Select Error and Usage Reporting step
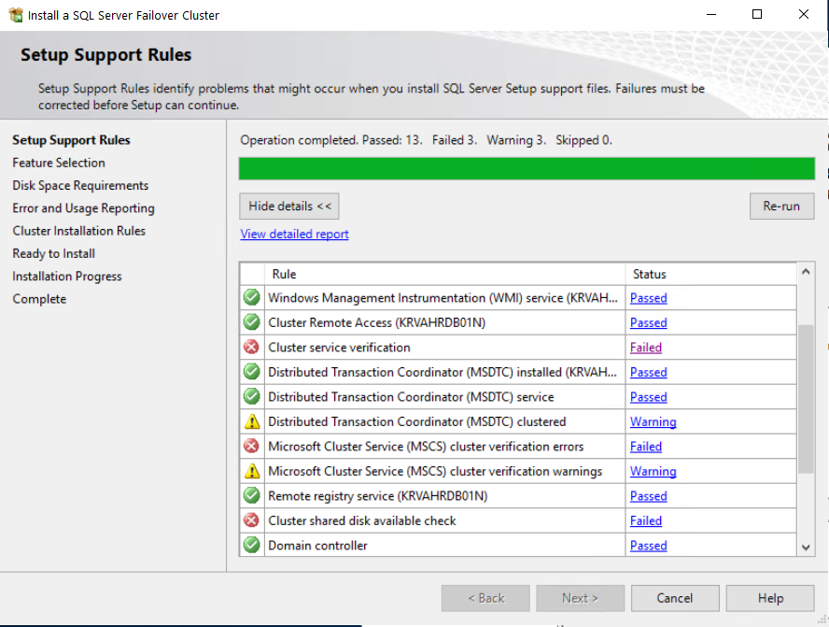 [83, 208]
